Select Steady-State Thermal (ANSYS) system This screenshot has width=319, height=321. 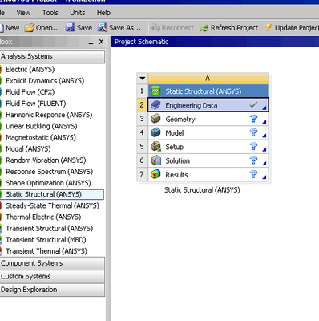(52, 205)
